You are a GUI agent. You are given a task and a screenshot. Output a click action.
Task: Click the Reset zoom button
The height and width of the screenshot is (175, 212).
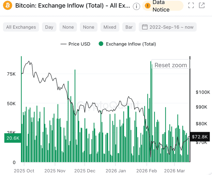pyautogui.click(x=171, y=65)
